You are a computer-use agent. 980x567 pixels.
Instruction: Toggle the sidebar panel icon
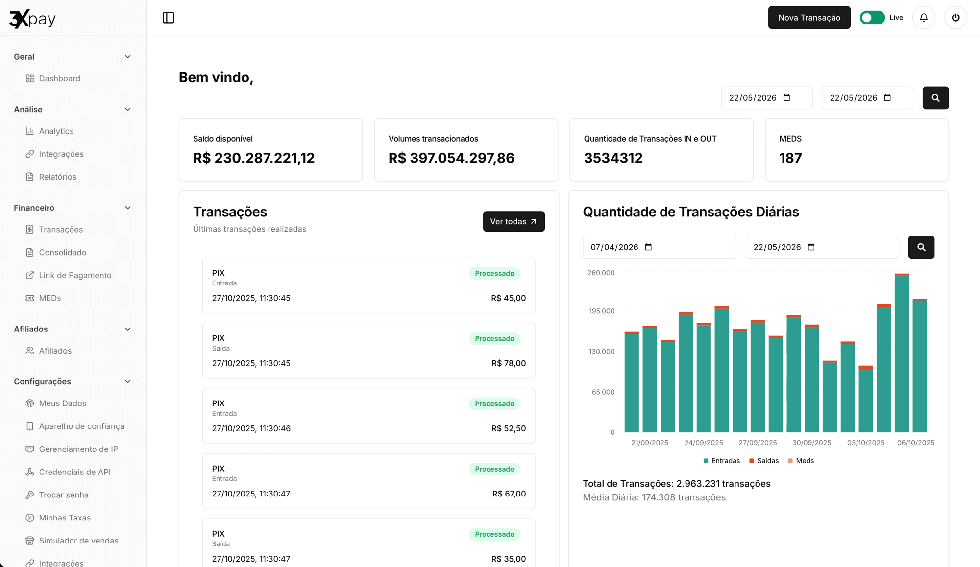click(168, 18)
